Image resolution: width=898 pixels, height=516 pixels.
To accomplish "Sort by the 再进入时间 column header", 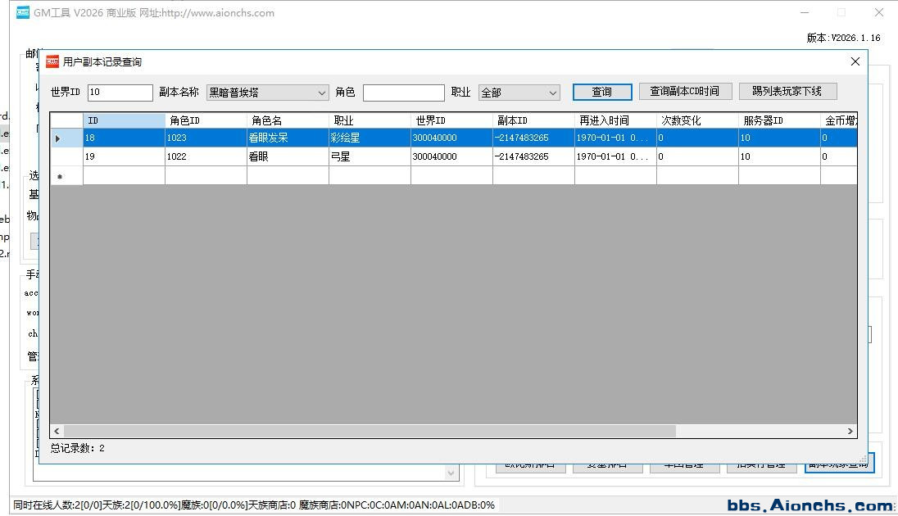I will (x=615, y=120).
